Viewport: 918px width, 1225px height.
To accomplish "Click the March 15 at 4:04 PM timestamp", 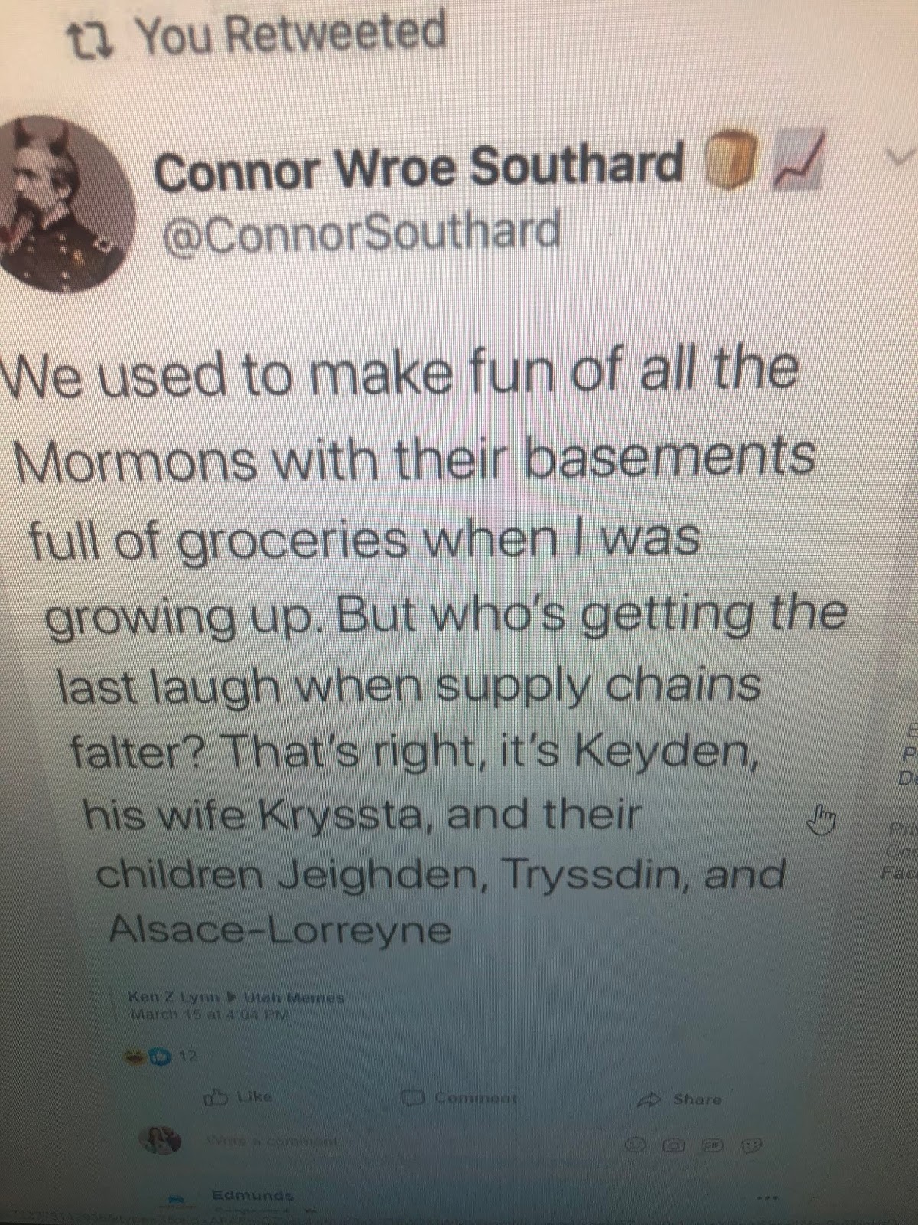I will [x=210, y=1014].
